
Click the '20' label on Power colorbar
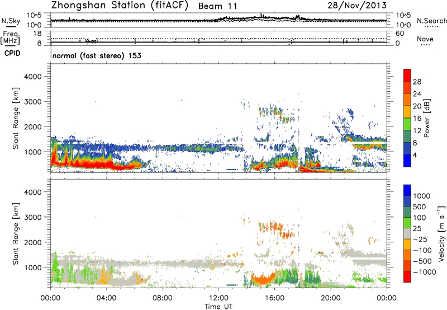pos(417,106)
